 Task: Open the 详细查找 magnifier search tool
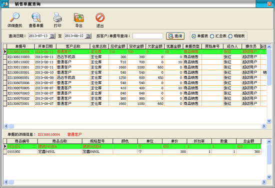pyautogui.click(x=14, y=20)
